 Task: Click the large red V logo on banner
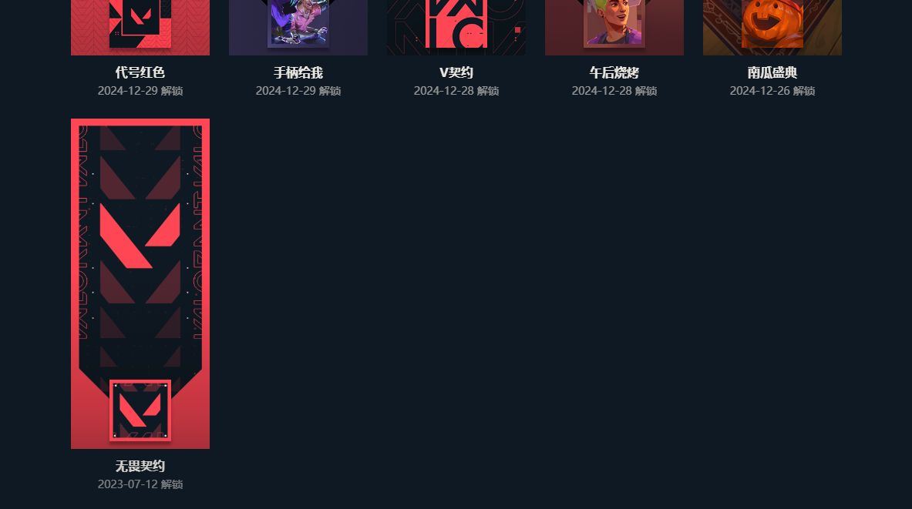[140, 236]
